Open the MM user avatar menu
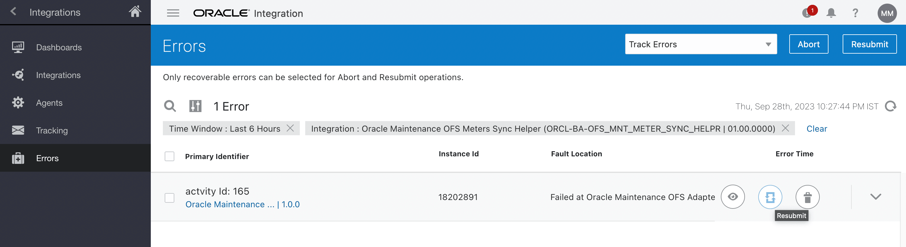This screenshot has height=247, width=906. pos(887,13)
